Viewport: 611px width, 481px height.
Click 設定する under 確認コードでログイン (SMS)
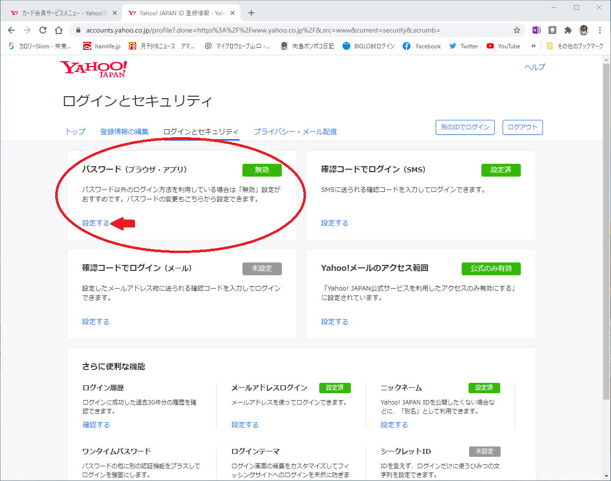click(335, 223)
